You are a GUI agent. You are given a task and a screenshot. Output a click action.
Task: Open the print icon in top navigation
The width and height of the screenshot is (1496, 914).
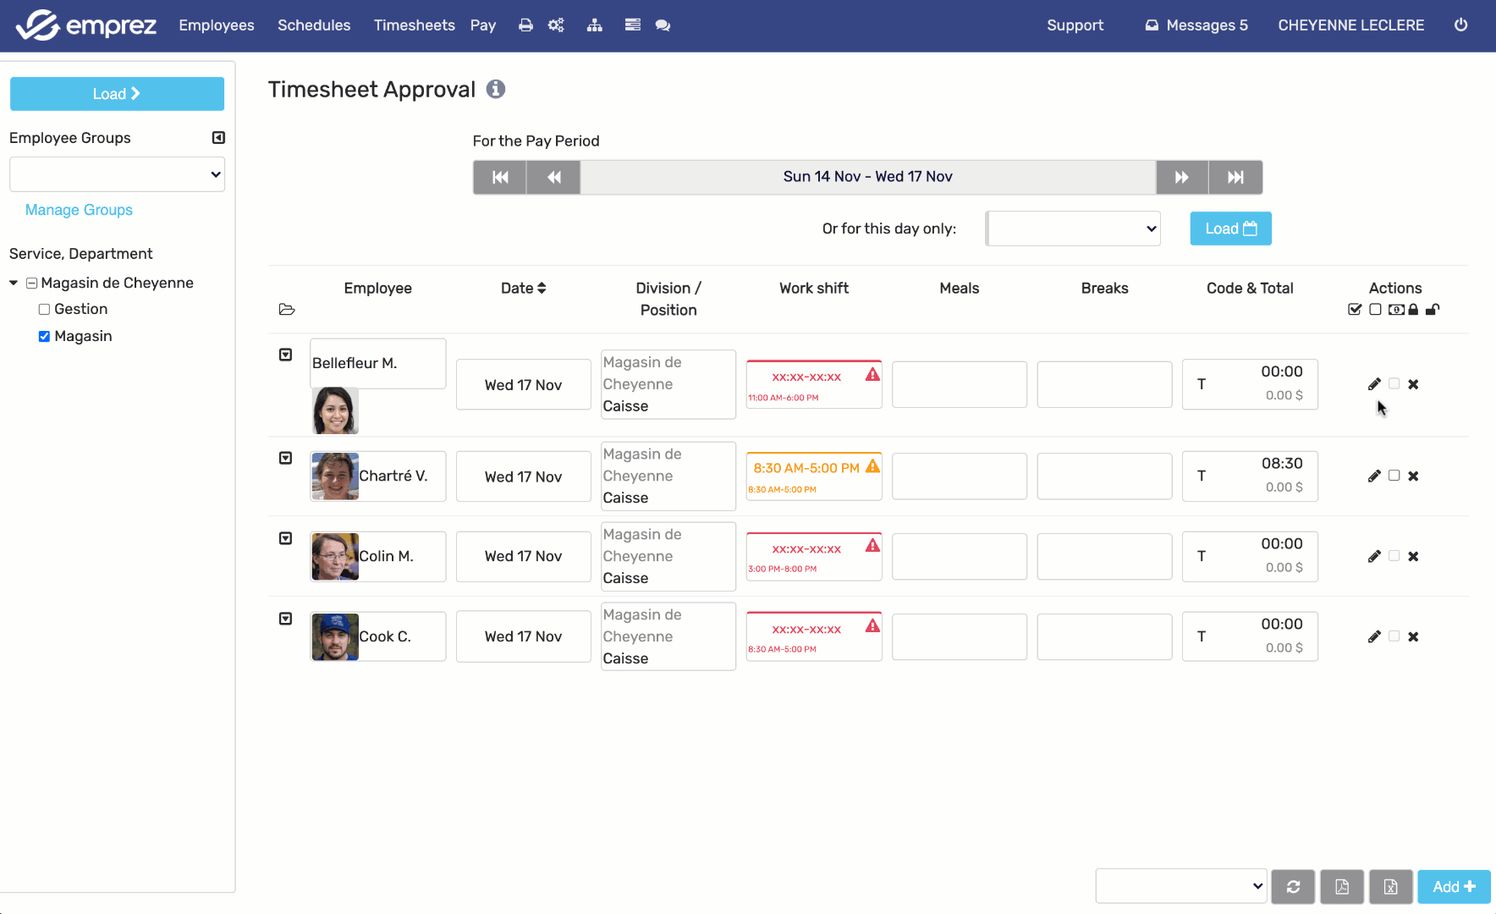tap(525, 25)
